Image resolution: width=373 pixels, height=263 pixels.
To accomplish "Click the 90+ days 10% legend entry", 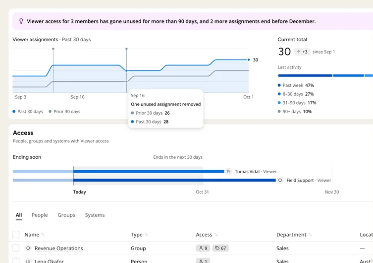I will pos(295,112).
